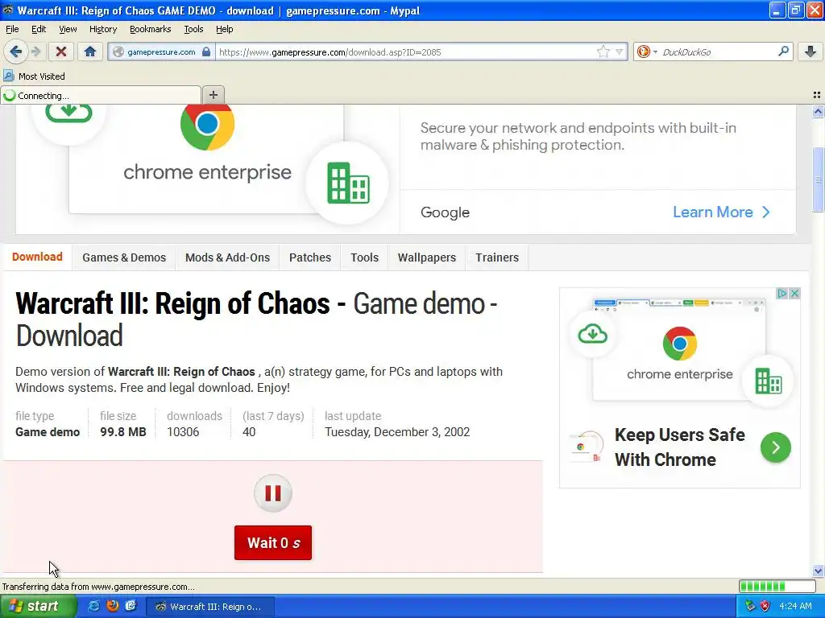This screenshot has height=618, width=825.
Task: Click scrollbar up arrow
Action: click(x=818, y=111)
